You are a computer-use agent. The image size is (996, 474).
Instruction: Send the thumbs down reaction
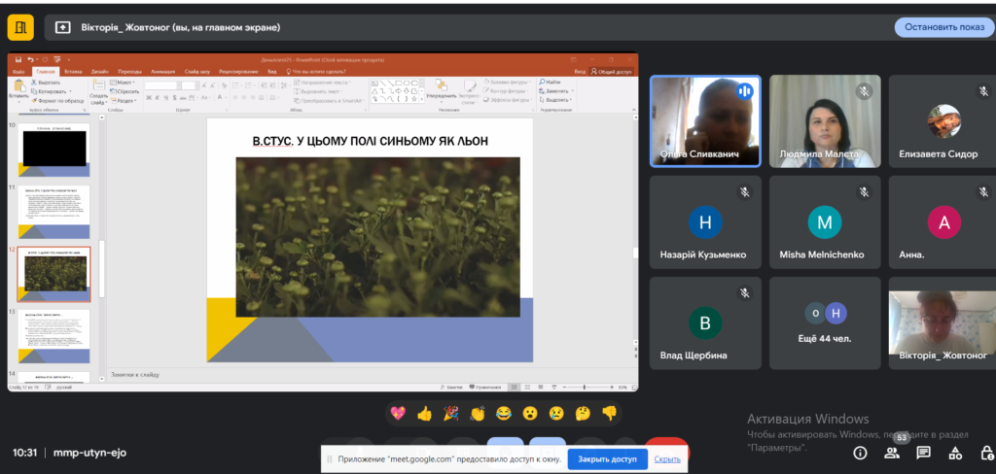coord(609,413)
